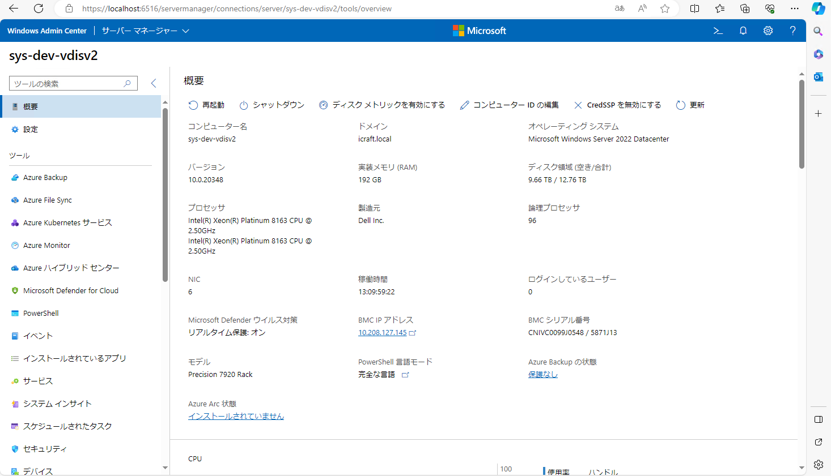This screenshot has width=831, height=476.
Task: Add this page to favorites with the star
Action: [665, 8]
